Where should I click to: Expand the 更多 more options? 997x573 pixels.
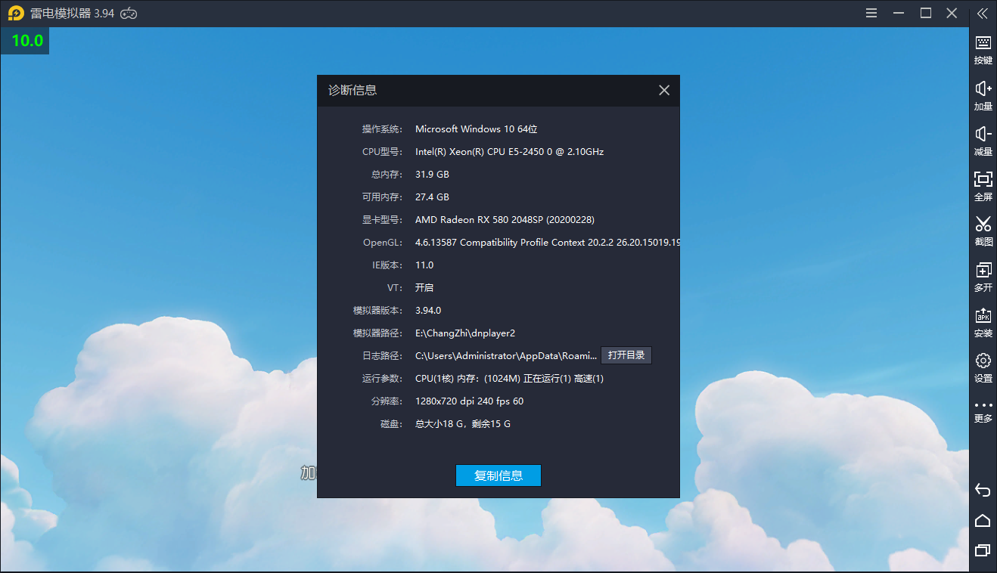[983, 410]
